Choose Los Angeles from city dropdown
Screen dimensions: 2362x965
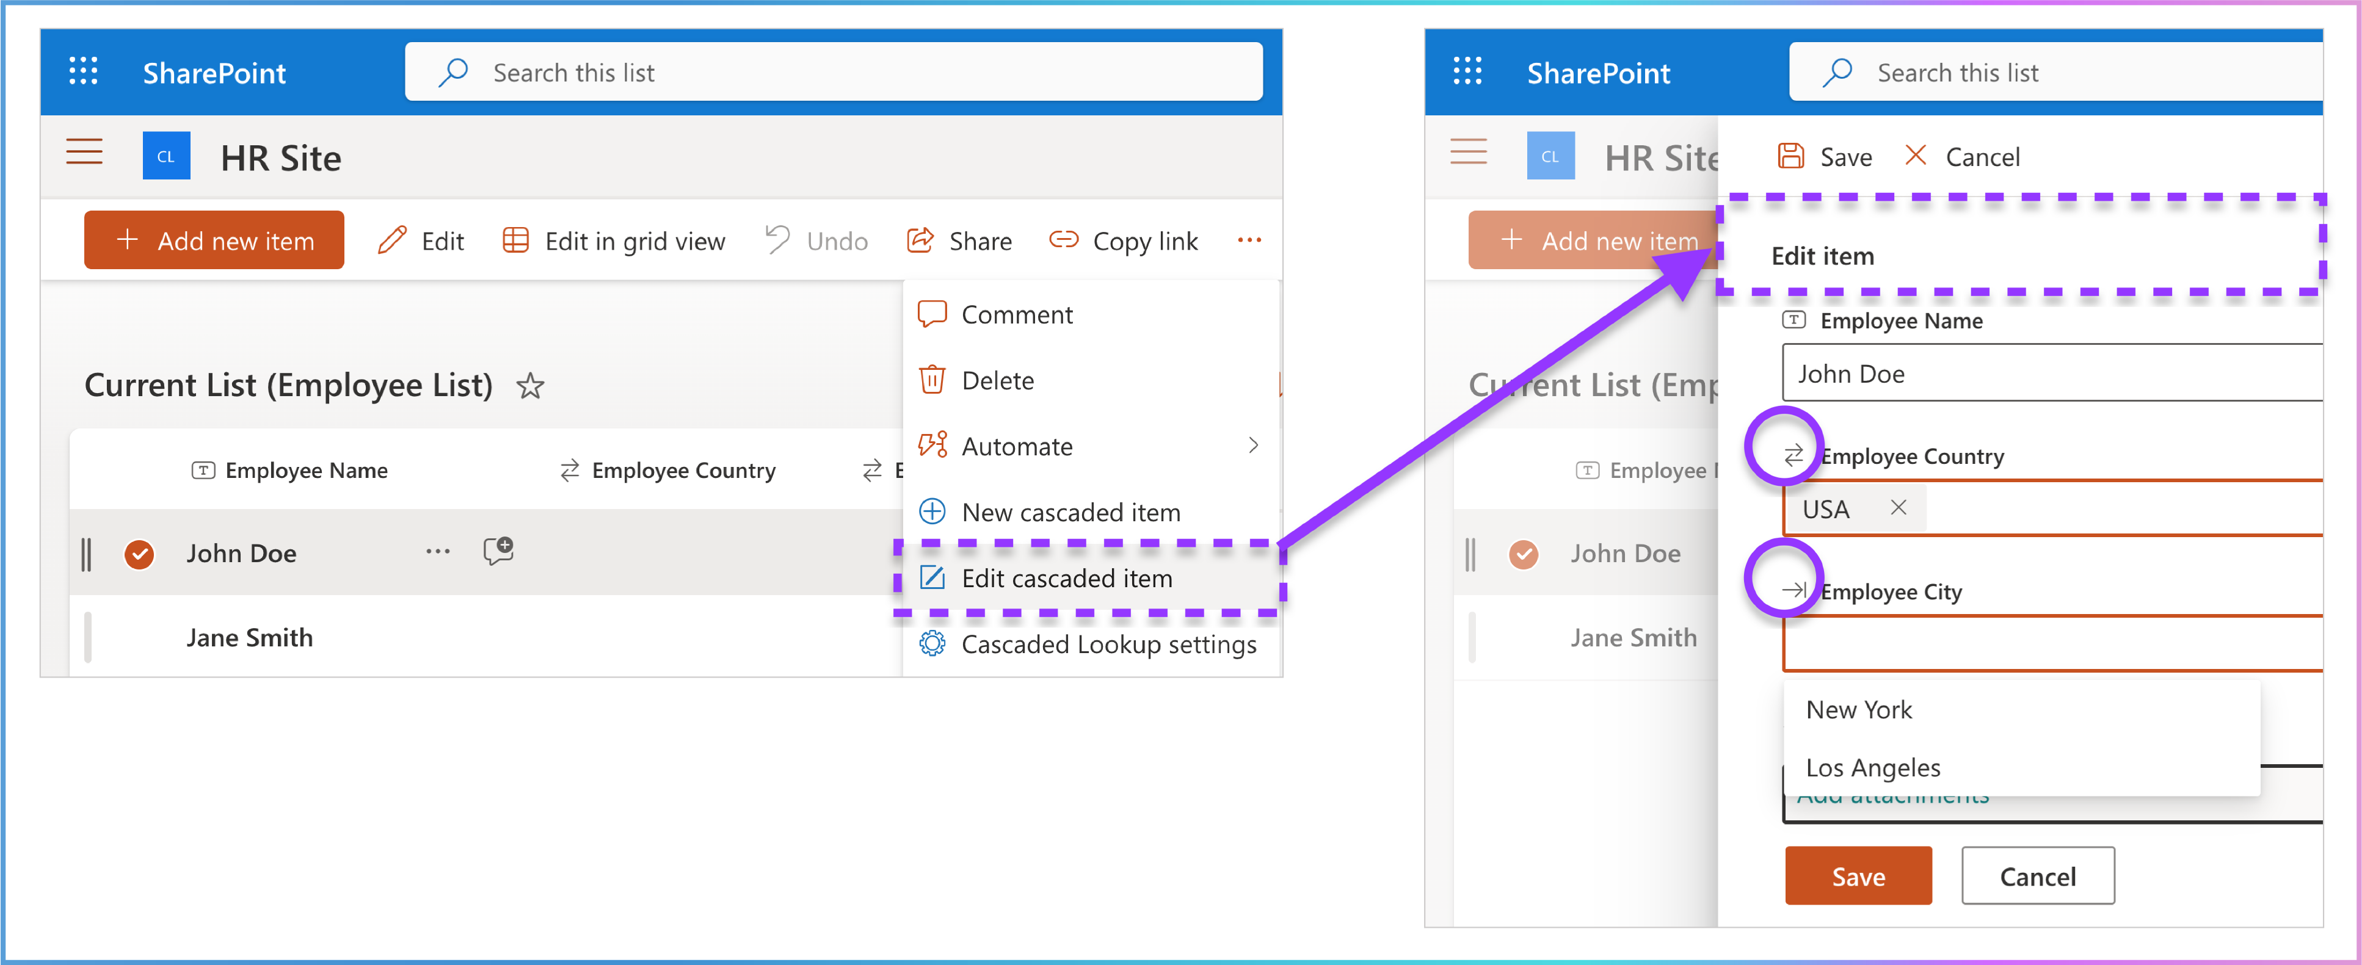point(1872,767)
